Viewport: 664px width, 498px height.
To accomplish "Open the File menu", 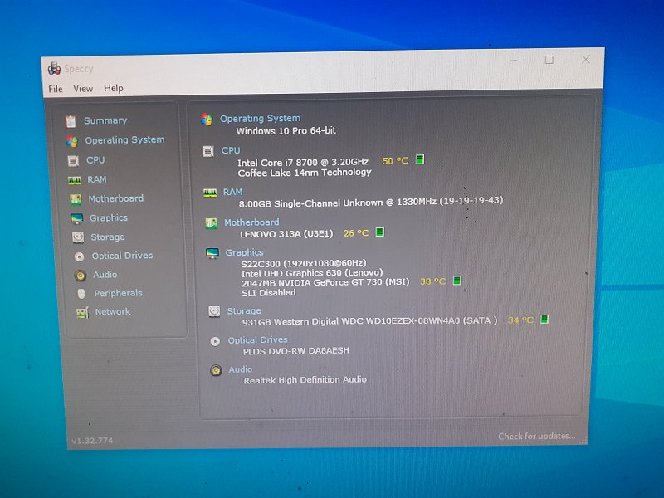I will click(56, 89).
